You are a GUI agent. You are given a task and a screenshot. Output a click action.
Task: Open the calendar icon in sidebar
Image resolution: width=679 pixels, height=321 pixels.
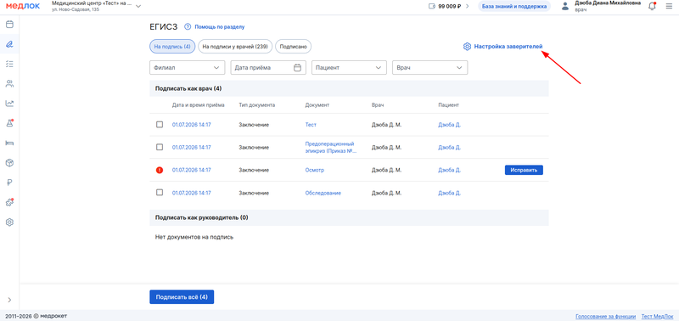9,25
